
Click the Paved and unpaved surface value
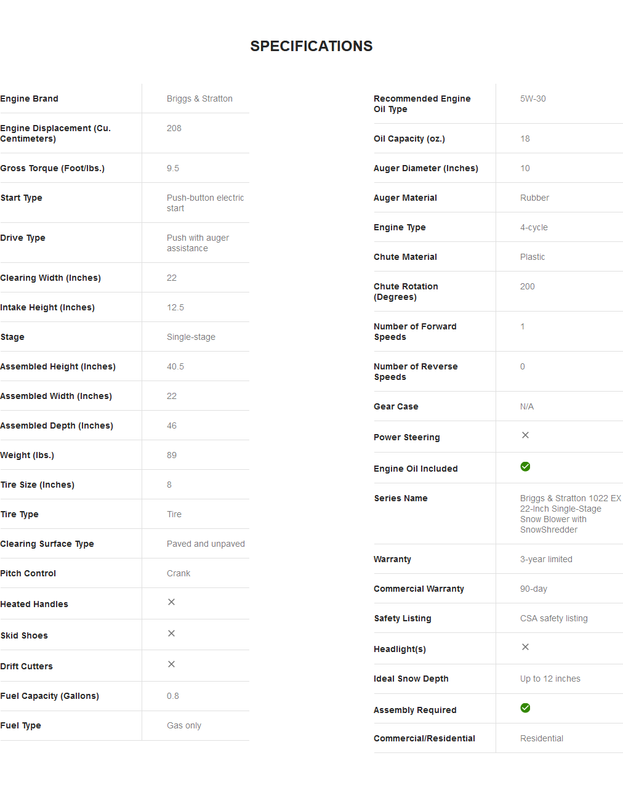click(206, 544)
